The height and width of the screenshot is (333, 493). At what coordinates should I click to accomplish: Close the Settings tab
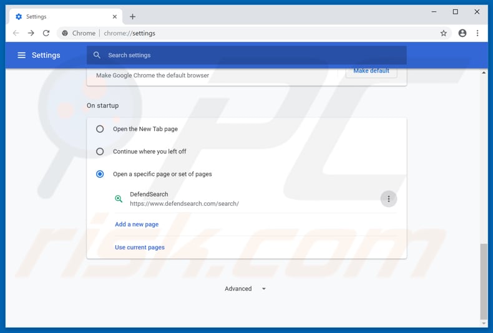[115, 17]
